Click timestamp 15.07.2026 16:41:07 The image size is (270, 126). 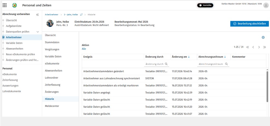click(182, 114)
